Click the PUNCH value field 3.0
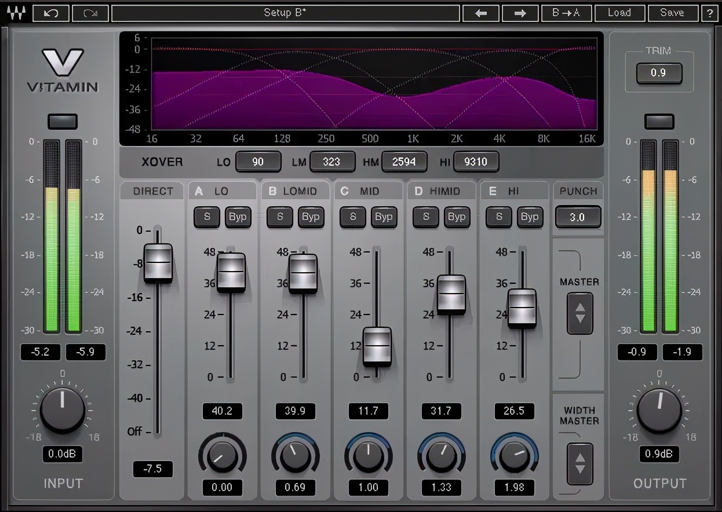 (578, 217)
